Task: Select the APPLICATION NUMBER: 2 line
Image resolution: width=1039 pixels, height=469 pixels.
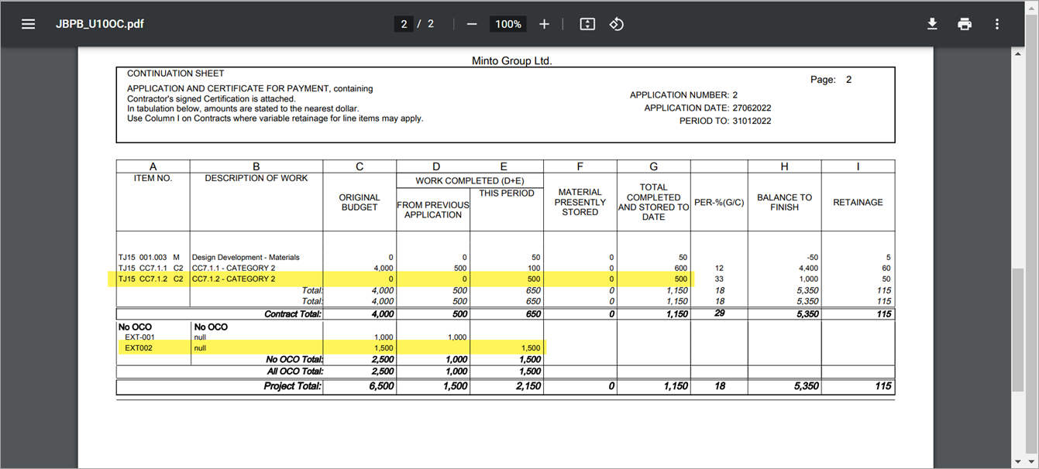Action: tap(683, 94)
